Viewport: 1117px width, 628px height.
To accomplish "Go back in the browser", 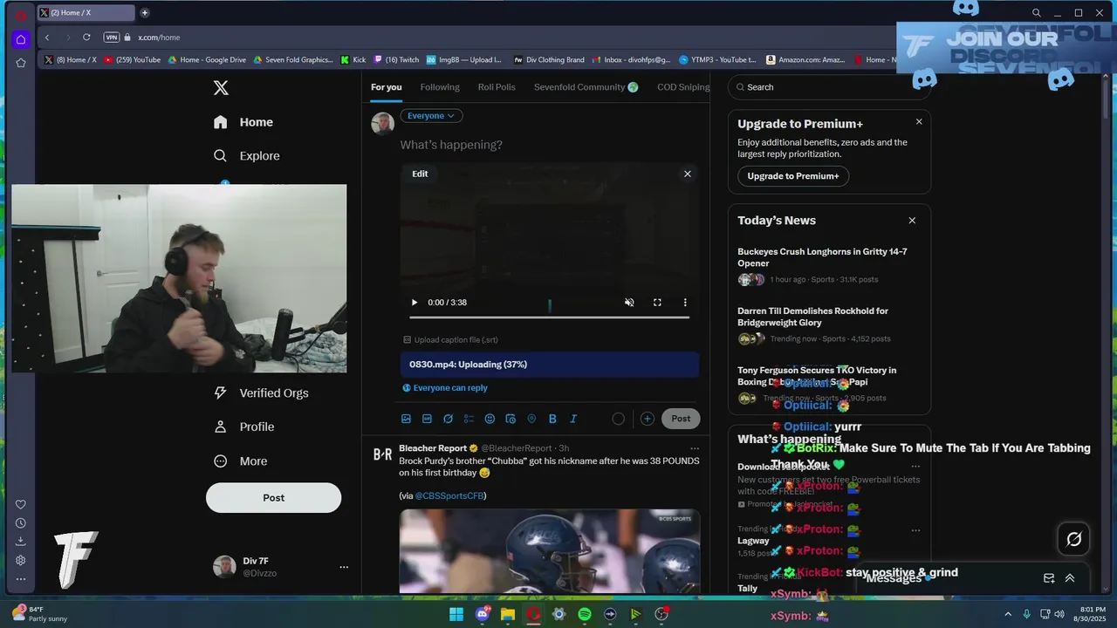I will (47, 38).
